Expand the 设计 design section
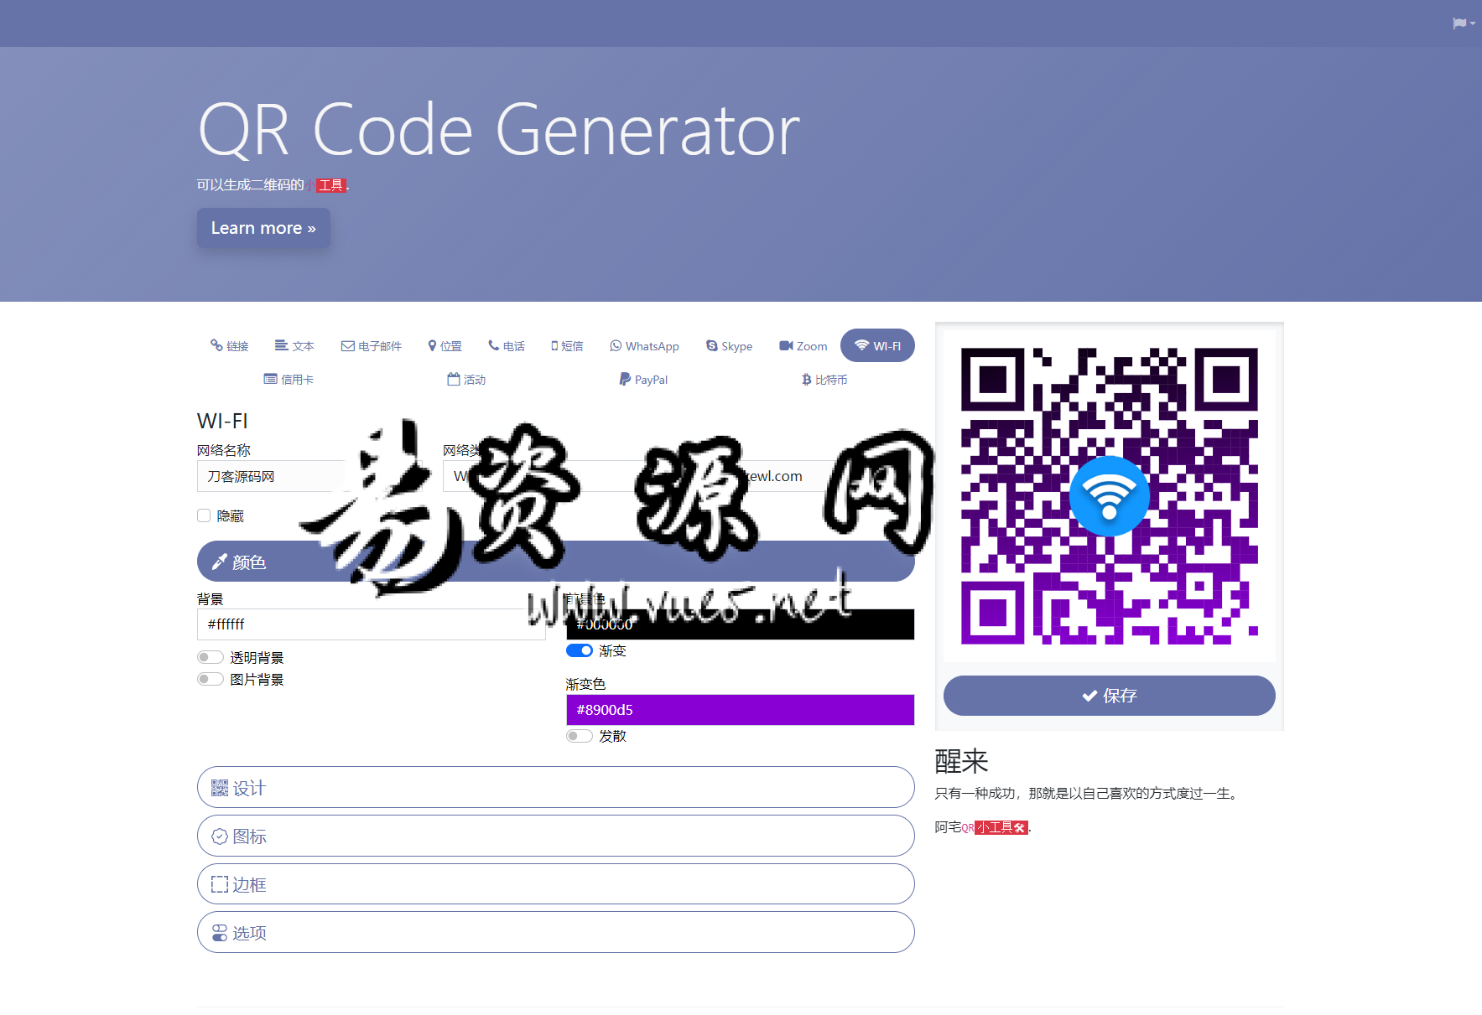1482x1015 pixels. click(x=555, y=787)
